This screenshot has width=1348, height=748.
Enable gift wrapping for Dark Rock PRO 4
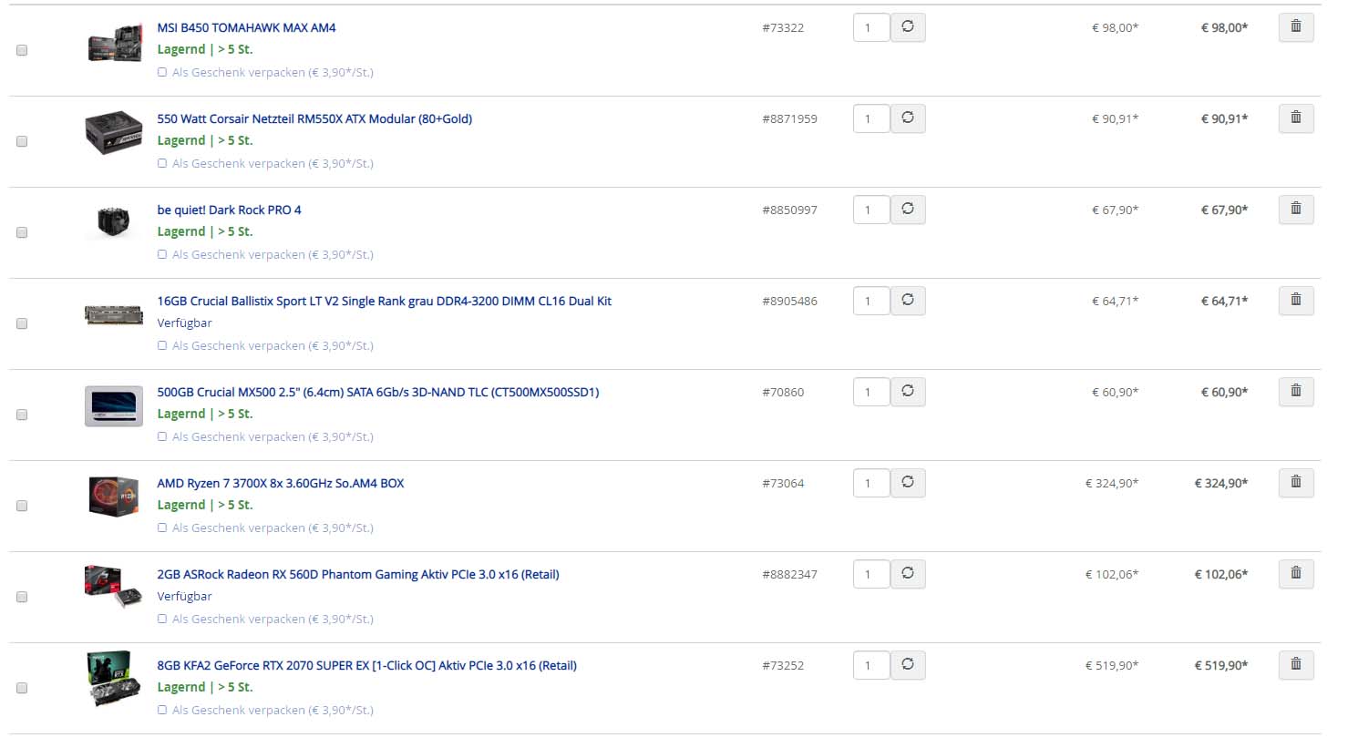click(x=162, y=254)
